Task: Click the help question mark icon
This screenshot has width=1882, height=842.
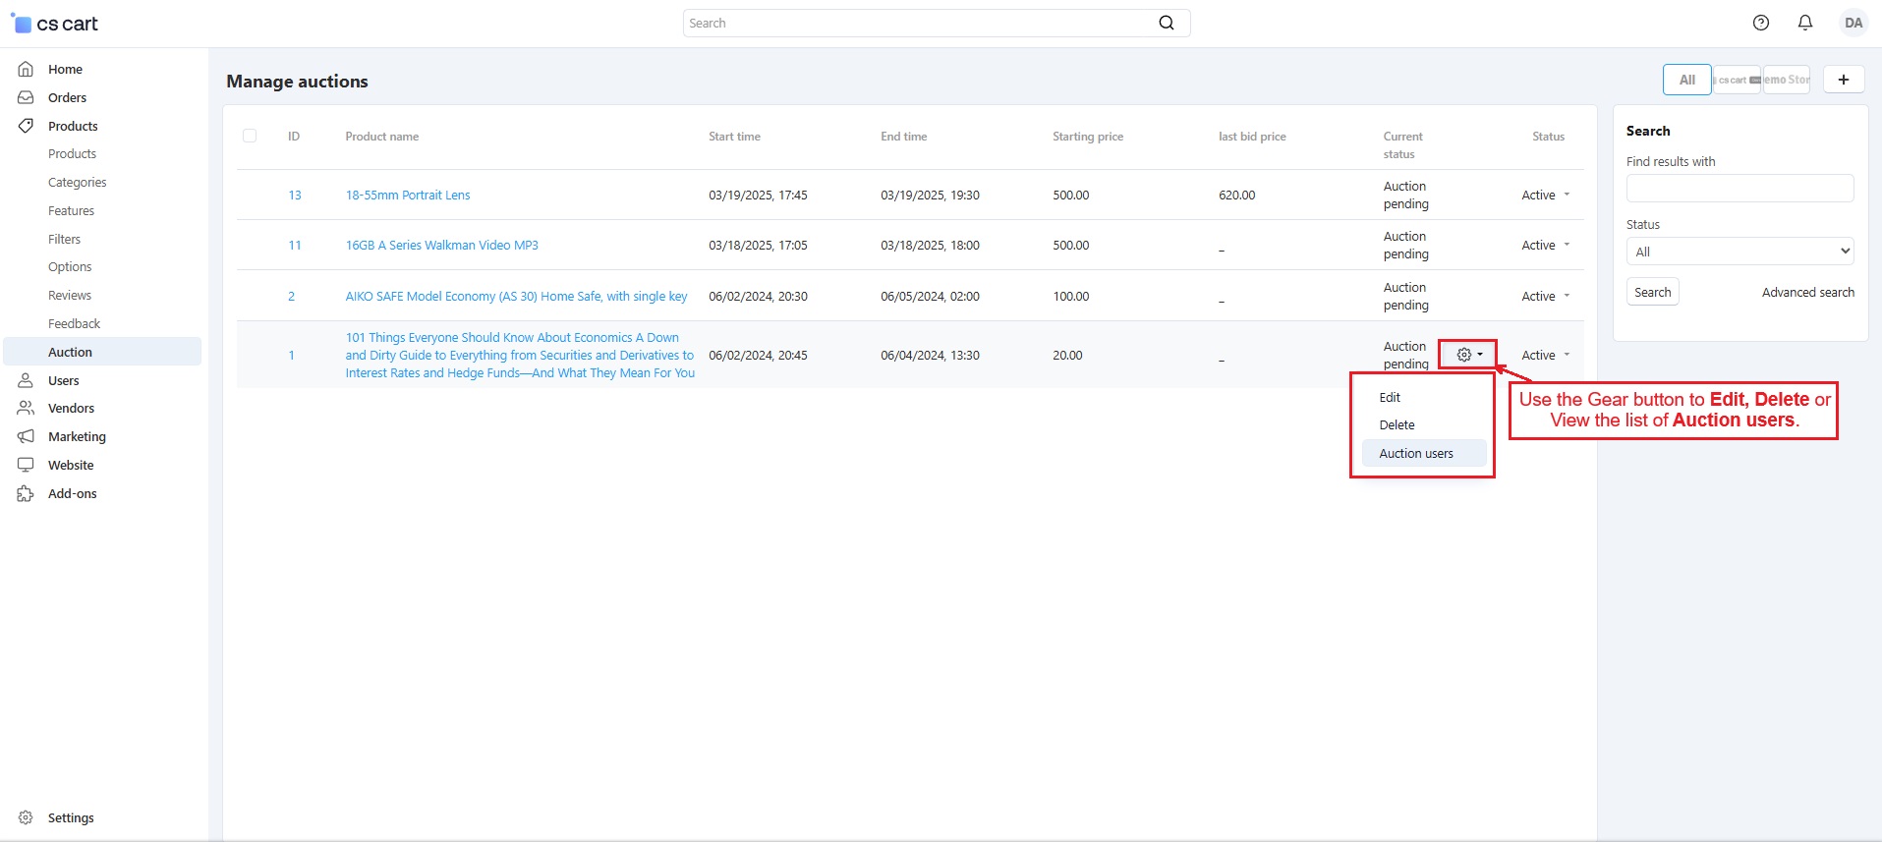Action: [1760, 23]
